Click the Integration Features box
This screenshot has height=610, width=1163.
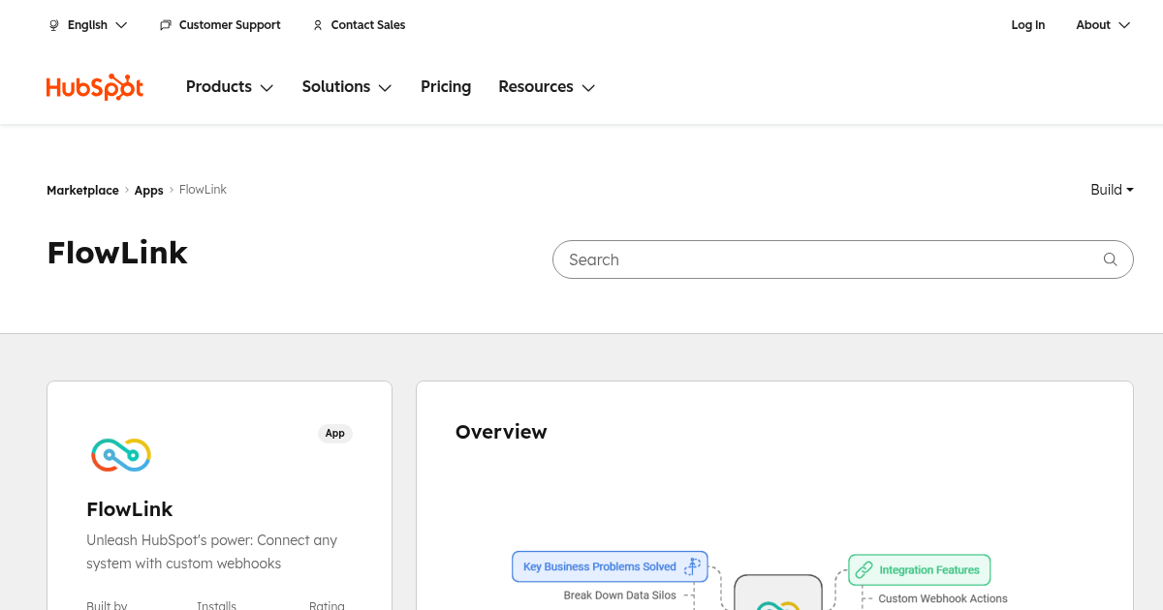(920, 570)
